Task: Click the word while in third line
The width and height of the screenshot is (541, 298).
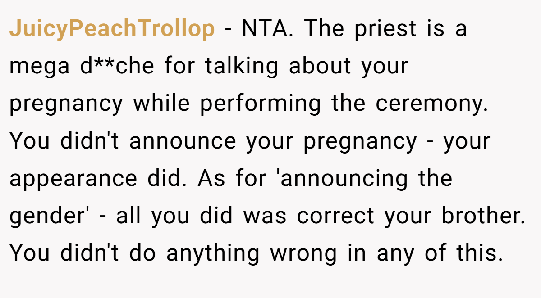Action: coord(161,104)
